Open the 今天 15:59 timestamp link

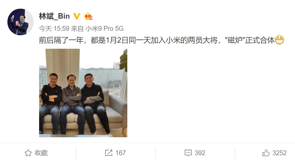click(54, 29)
